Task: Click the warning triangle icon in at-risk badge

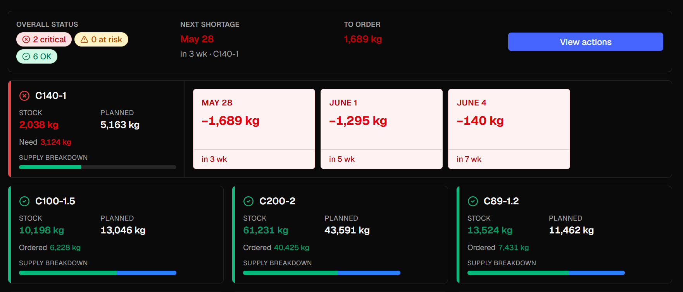Action: [x=84, y=40]
